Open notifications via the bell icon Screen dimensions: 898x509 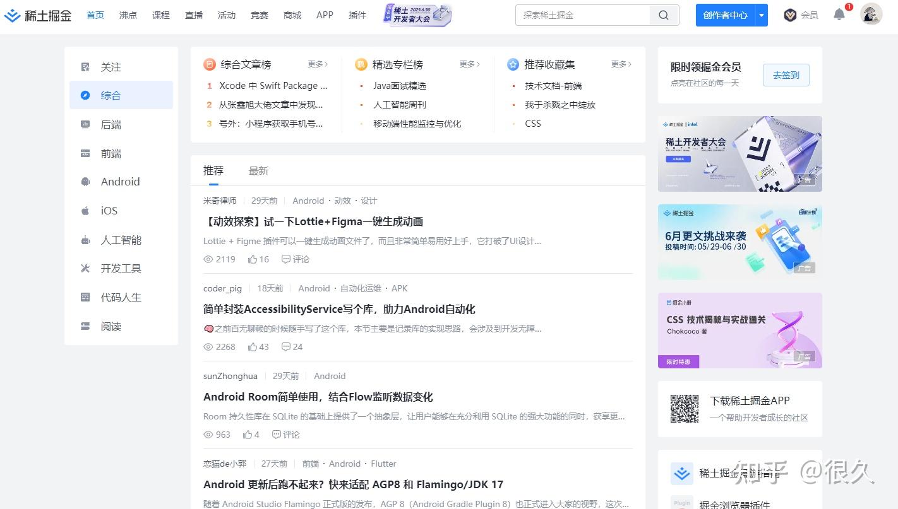[x=839, y=15]
